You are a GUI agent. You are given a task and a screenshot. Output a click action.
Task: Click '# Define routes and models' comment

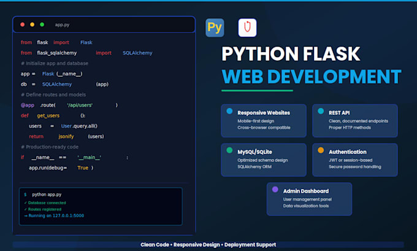[x=53, y=95]
